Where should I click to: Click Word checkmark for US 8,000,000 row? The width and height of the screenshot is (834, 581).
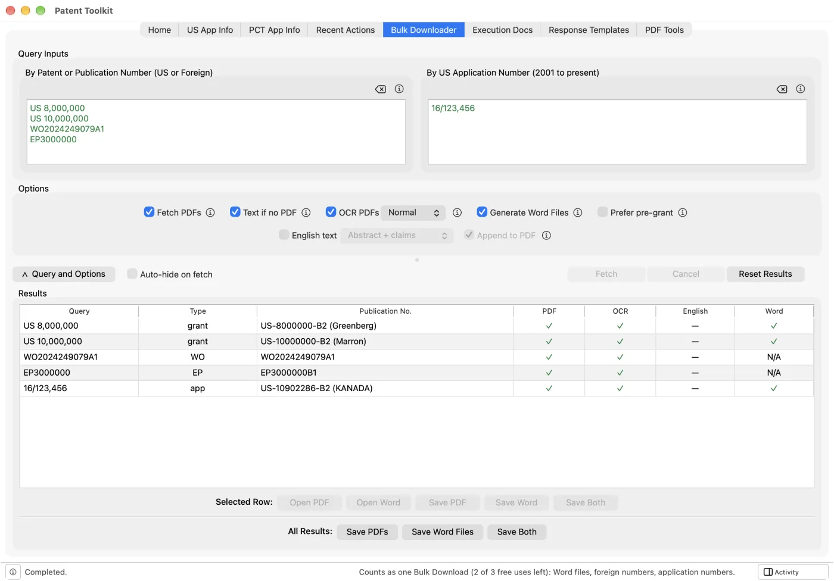(774, 326)
